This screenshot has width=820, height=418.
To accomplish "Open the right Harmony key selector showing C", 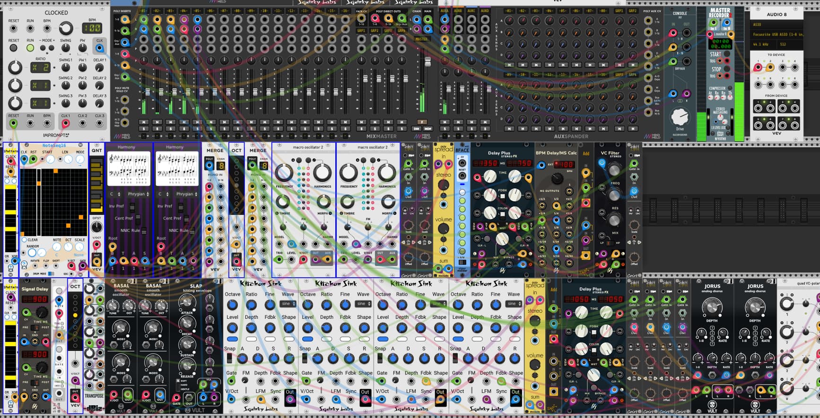I will click(164, 194).
